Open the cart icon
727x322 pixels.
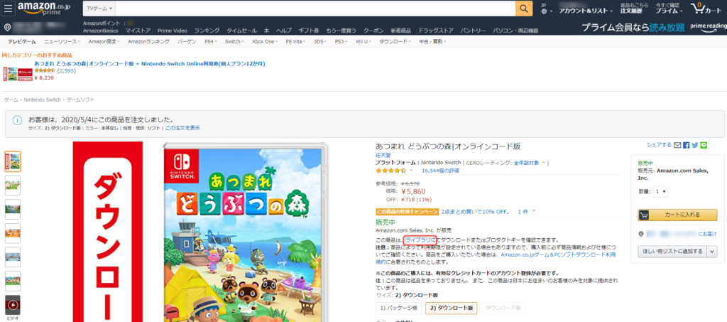coord(706,9)
